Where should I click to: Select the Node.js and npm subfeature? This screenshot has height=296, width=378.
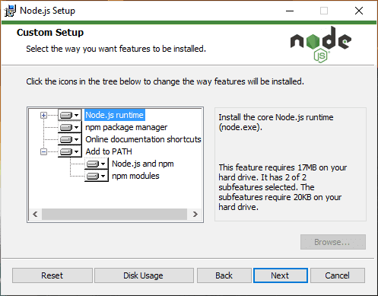click(143, 164)
